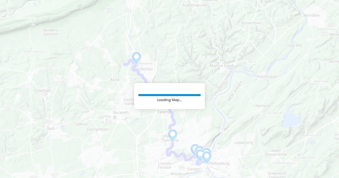Click the Georgetown place label

pos(97,129)
